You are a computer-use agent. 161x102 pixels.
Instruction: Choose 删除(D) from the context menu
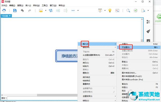[x=97, y=73]
